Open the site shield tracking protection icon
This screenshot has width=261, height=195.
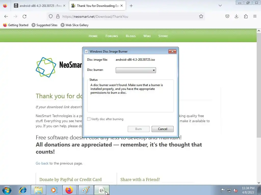51,17
